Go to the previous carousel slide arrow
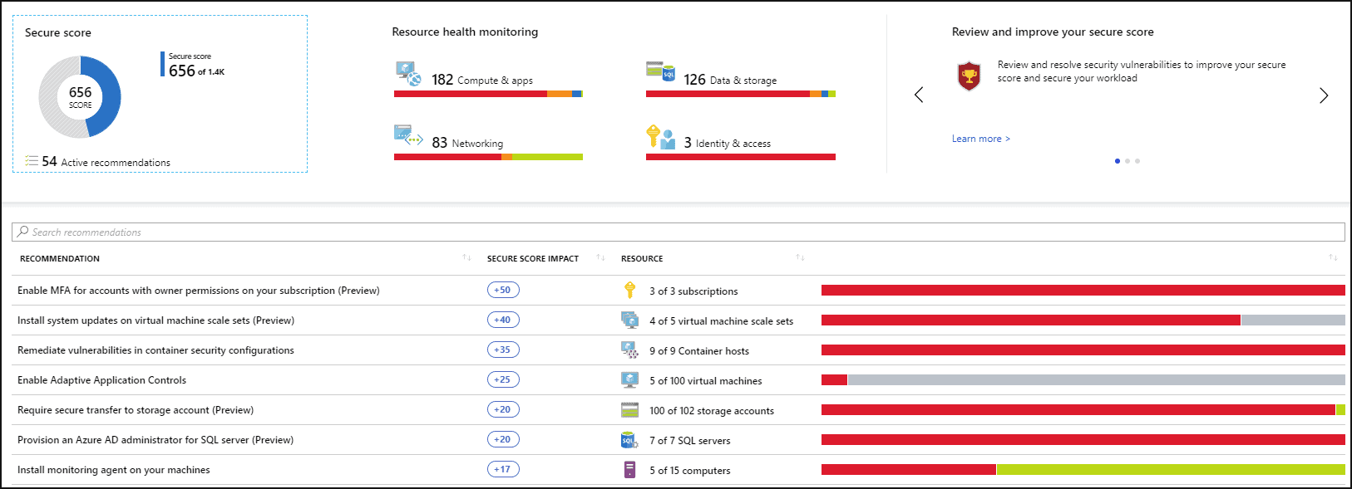 click(x=919, y=95)
